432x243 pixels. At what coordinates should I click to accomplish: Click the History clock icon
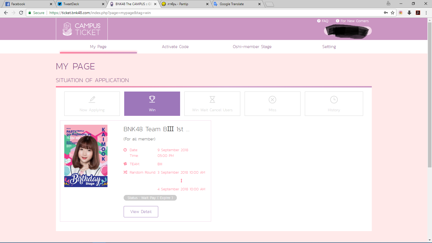(x=334, y=100)
